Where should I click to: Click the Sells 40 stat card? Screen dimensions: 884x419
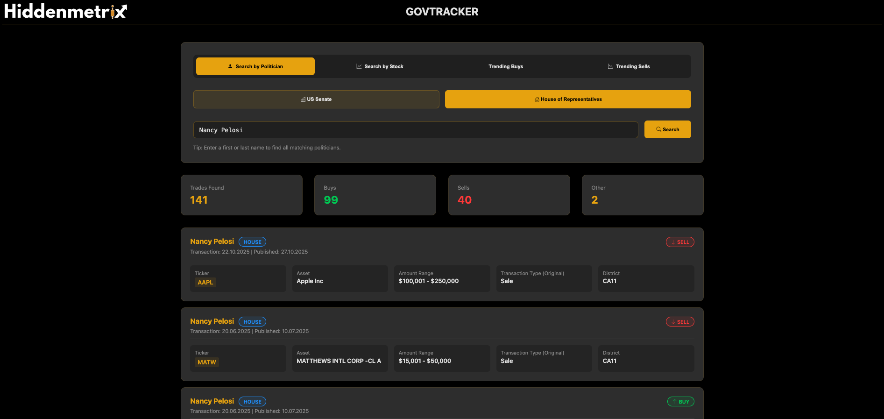[509, 195]
